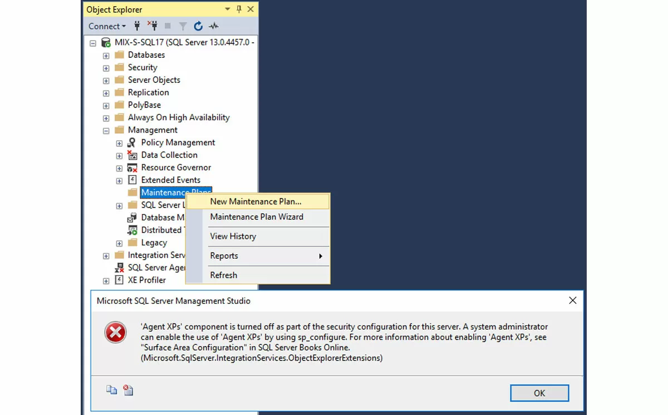Click the XE Profiler icon
Viewport: 668px width, 415px height.
[119, 280]
